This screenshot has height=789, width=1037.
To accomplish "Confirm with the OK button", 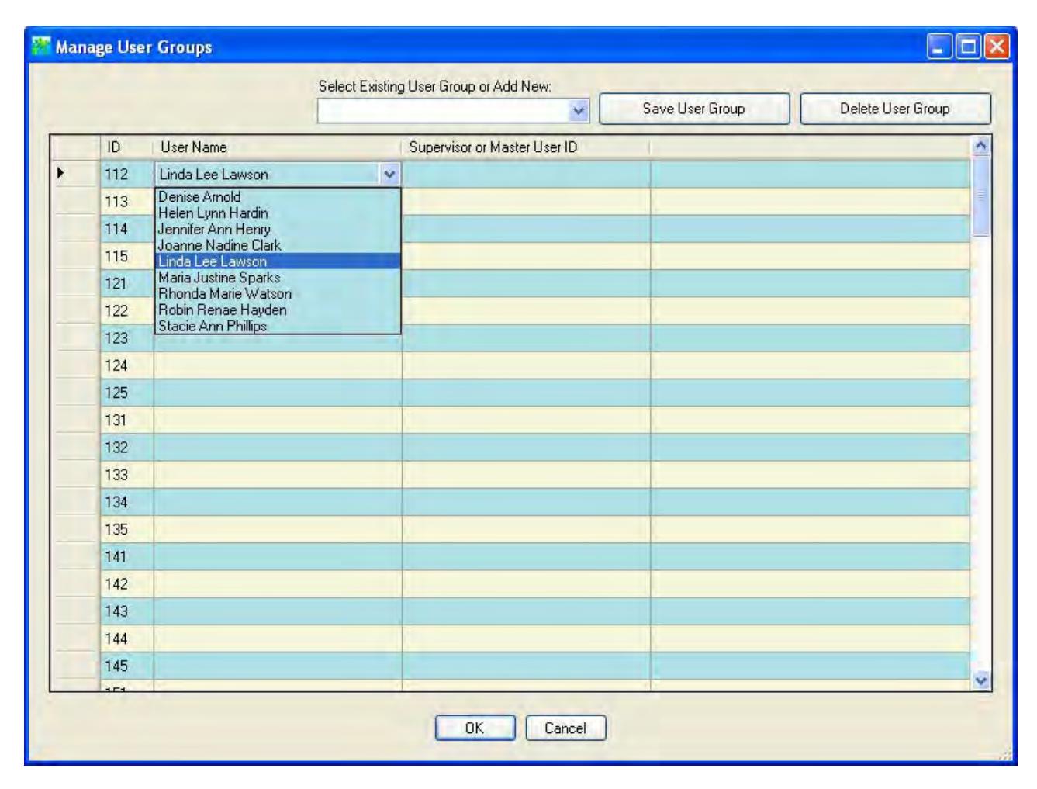I will point(475,728).
